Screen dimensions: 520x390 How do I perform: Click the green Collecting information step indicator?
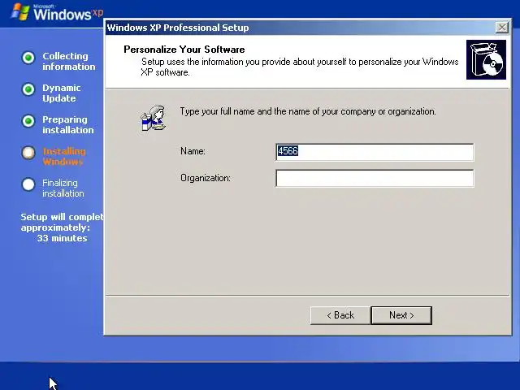point(28,58)
